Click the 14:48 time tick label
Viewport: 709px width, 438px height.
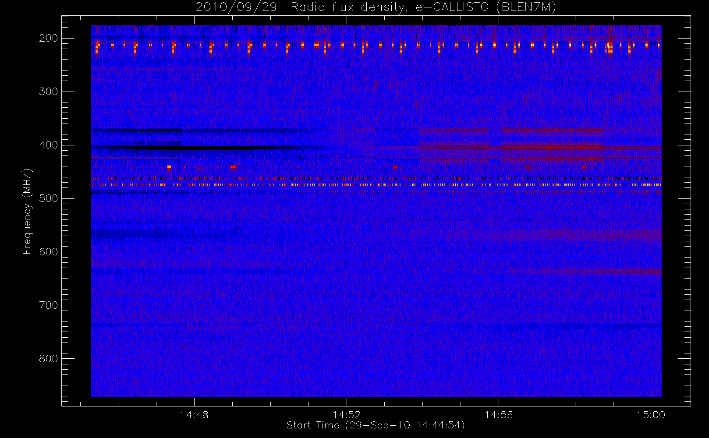[195, 415]
